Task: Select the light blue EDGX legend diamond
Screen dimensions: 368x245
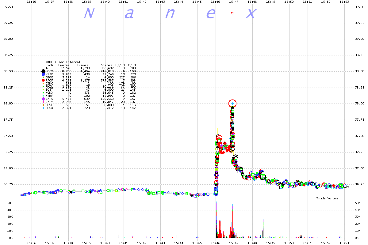Action: 43,108
